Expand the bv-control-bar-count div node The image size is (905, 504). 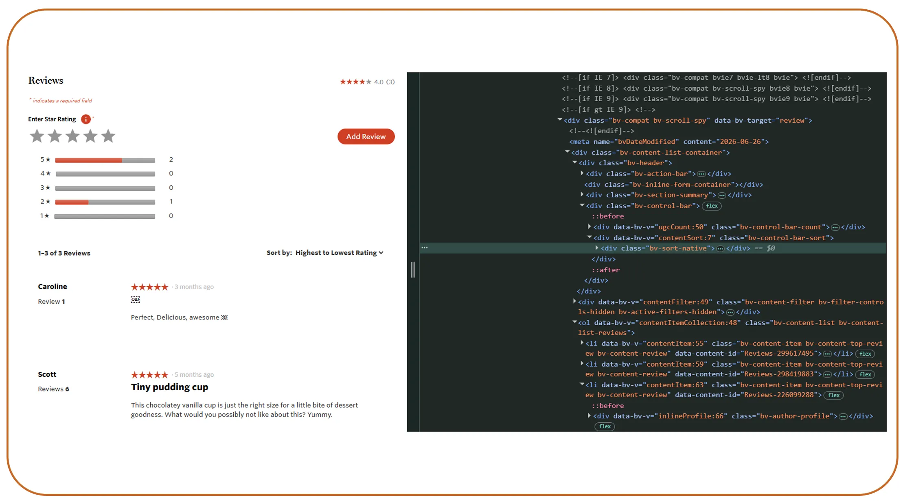pyautogui.click(x=589, y=227)
